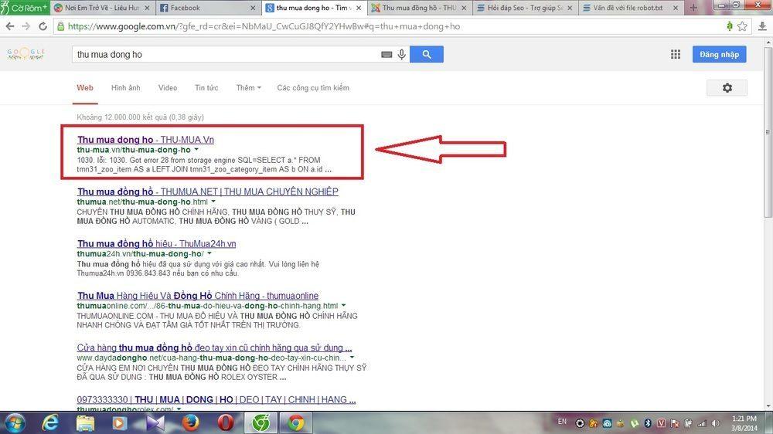Image resolution: width=773 pixels, height=434 pixels.
Task: Expand the 'Thêm' dropdown menu
Action: point(248,88)
